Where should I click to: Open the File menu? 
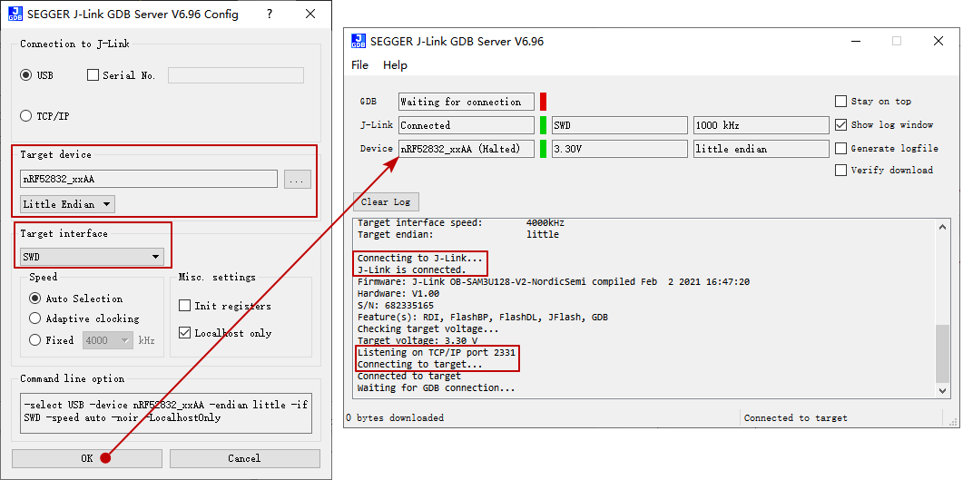[360, 65]
